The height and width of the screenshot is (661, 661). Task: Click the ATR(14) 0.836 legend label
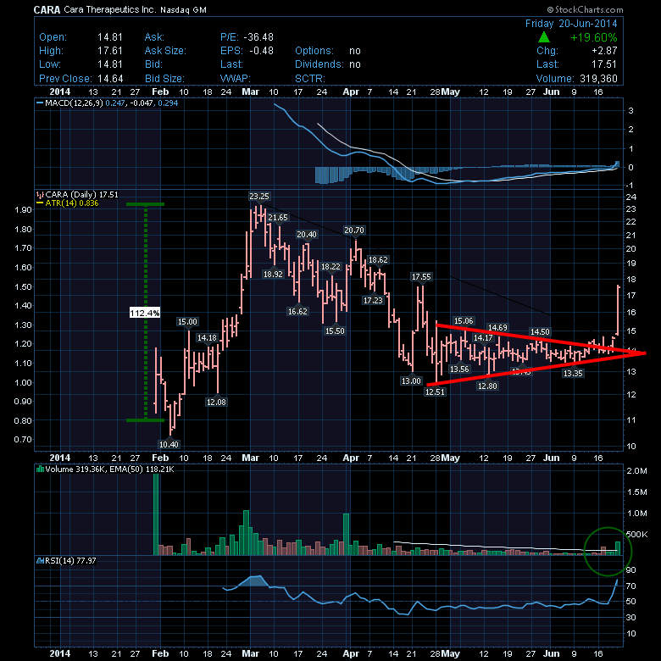point(68,203)
